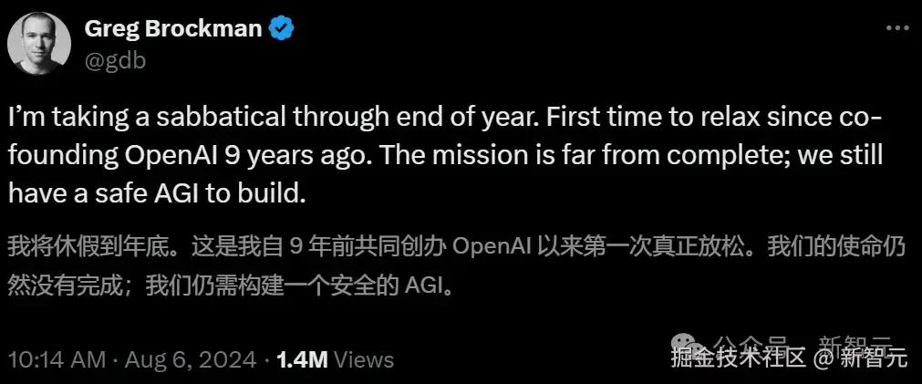Click the 掘金技术社区 watermark text
This screenshot has width=922, height=384.
(739, 358)
